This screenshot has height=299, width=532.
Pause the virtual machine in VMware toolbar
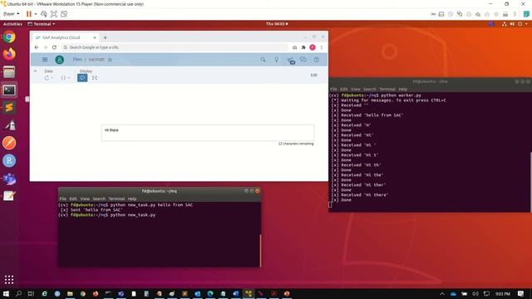(x=29, y=14)
